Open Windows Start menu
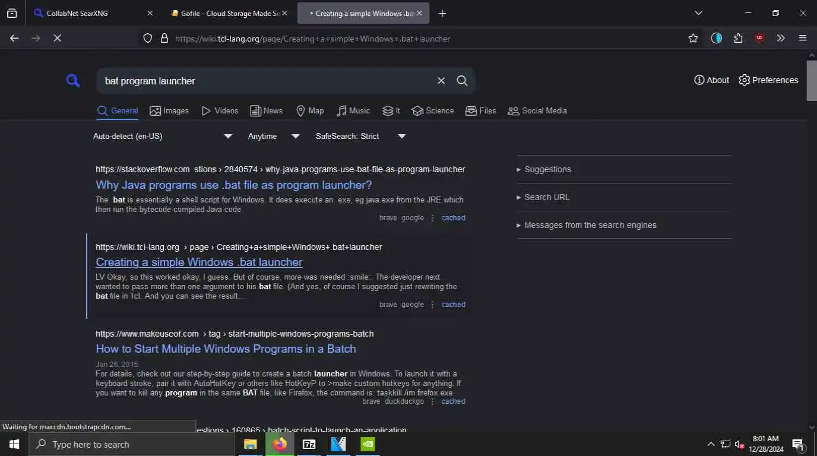This screenshot has width=817, height=456. [x=14, y=444]
